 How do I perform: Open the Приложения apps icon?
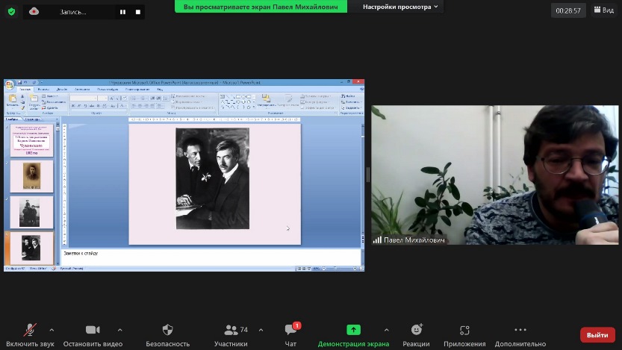coord(464,331)
